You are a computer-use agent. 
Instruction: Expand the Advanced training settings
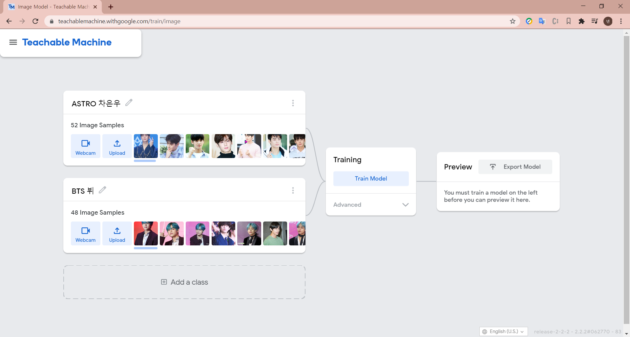click(371, 204)
